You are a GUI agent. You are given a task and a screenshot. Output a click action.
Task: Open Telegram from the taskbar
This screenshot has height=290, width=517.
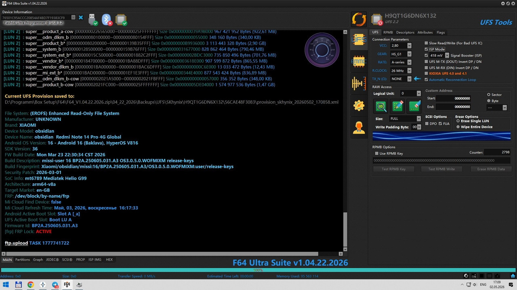(55, 285)
